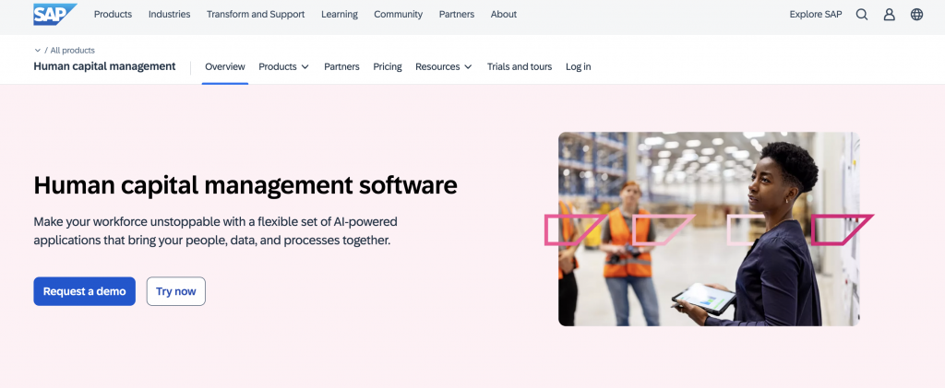Open the Industries menu in top navigation

(169, 15)
